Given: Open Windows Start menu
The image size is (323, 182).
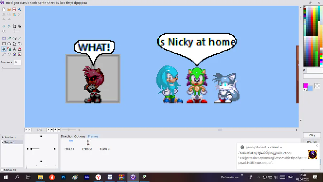Looking at the screenshot, I should [x=5, y=177].
